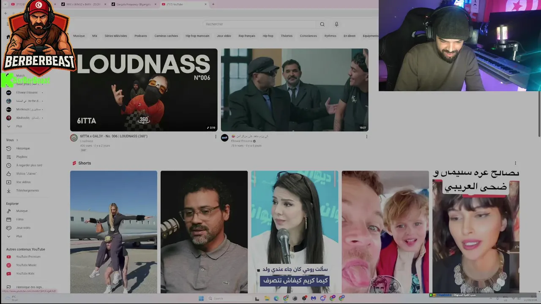Open Historique in the sidebar

point(23,148)
